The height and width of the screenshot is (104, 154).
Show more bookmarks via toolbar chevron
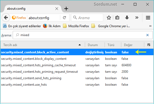[x=150, y=26]
